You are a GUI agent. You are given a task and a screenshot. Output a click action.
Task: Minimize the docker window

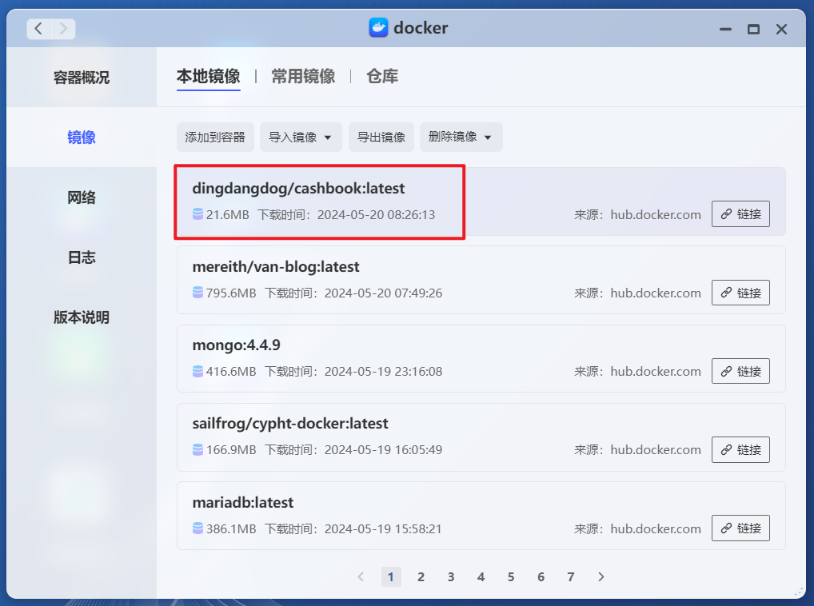tap(725, 29)
